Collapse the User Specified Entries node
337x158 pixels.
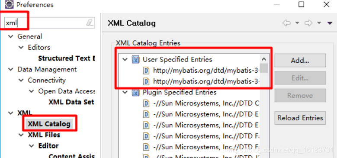(125, 60)
